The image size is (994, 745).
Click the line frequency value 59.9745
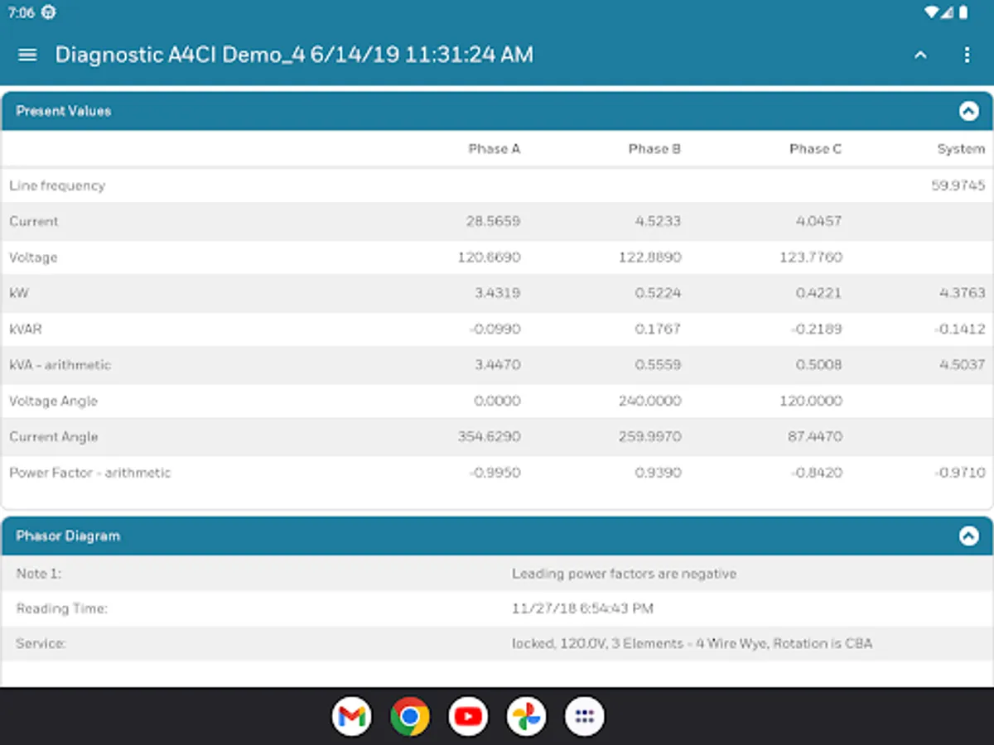click(958, 185)
